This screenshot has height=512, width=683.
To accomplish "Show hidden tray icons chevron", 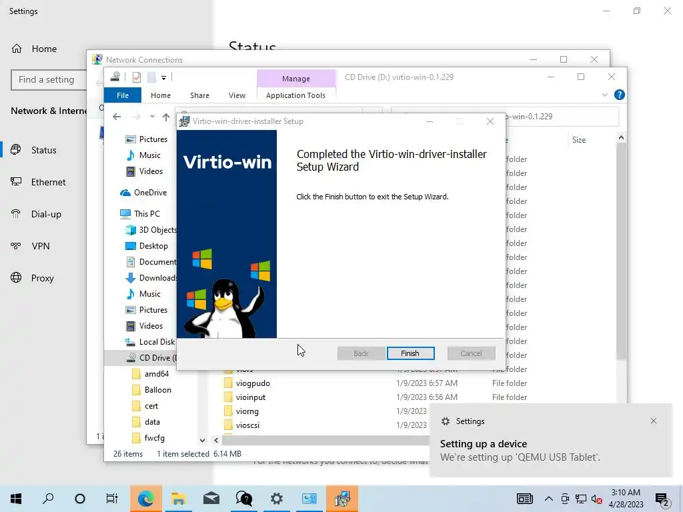I will [549, 499].
